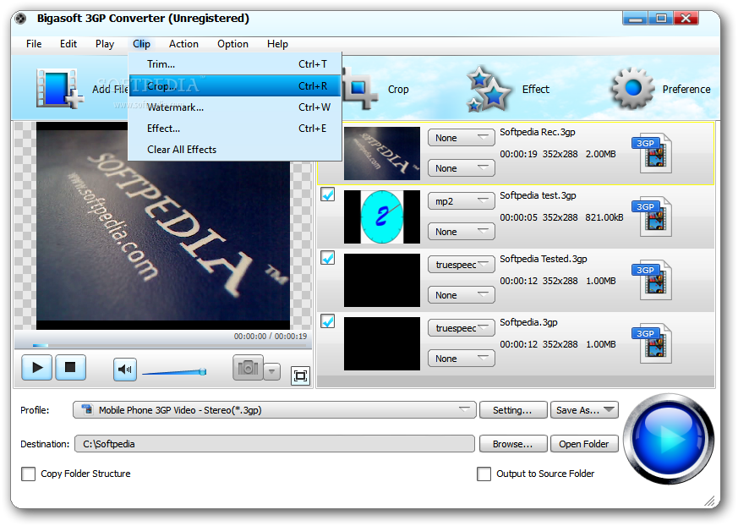The height and width of the screenshot is (526, 738).
Task: Click the Softpedia Tested.3gp file name
Action: (544, 259)
